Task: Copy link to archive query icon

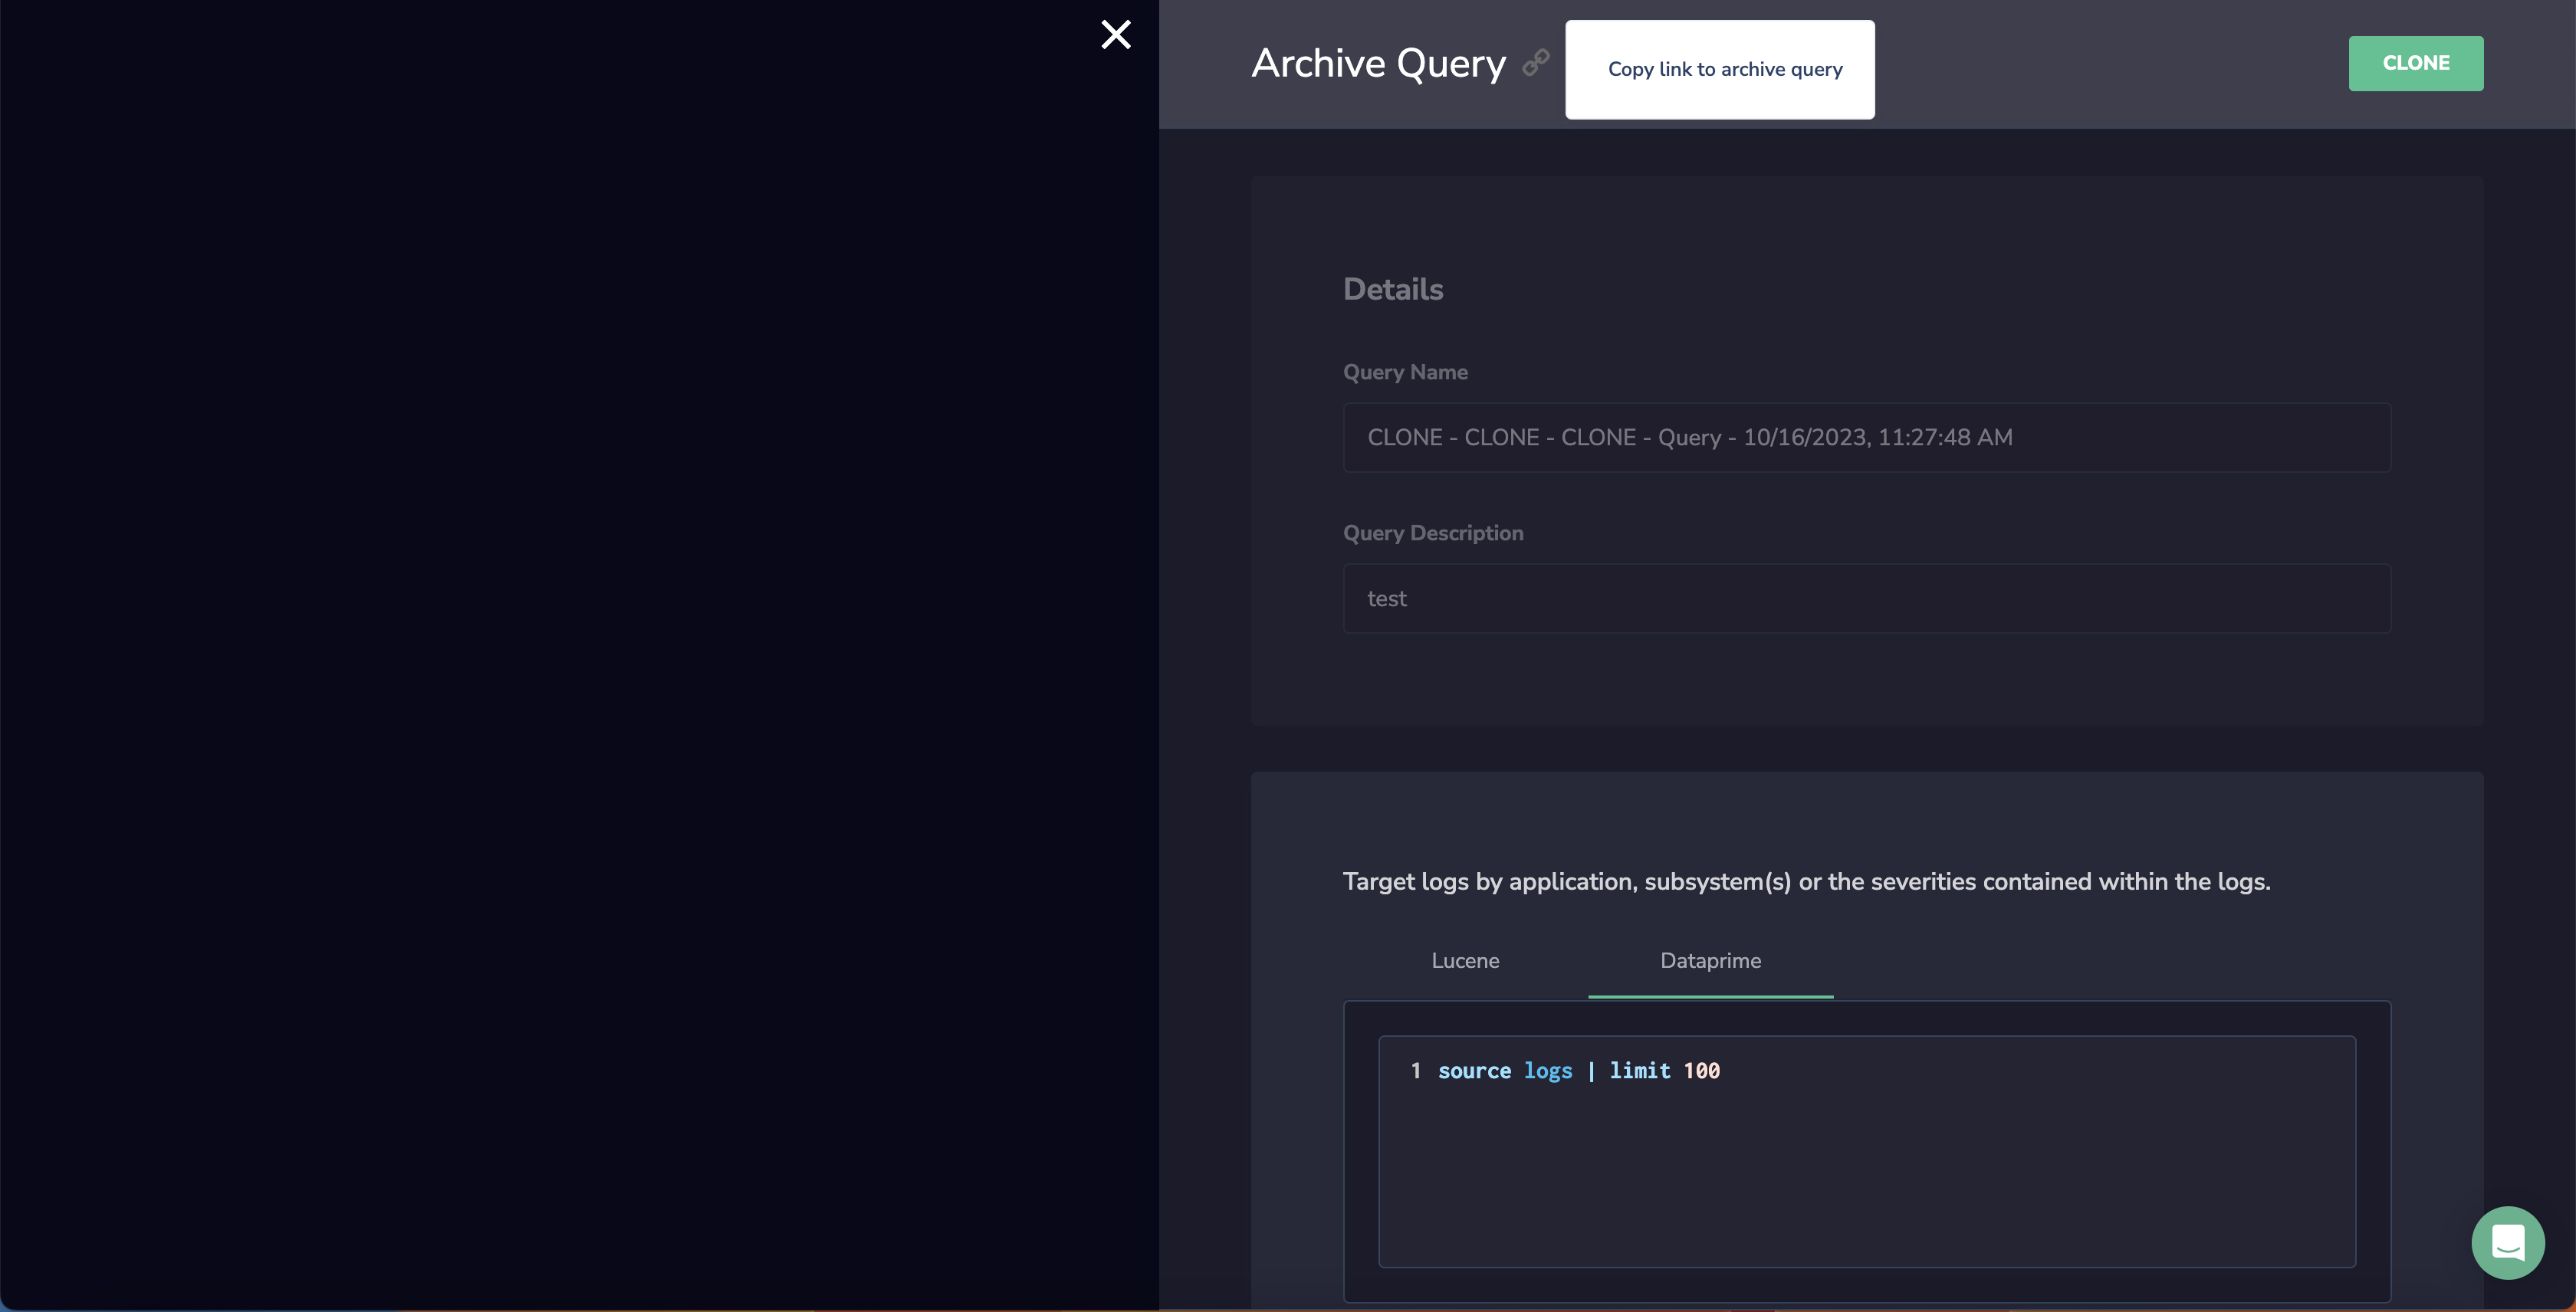Action: (x=1536, y=63)
